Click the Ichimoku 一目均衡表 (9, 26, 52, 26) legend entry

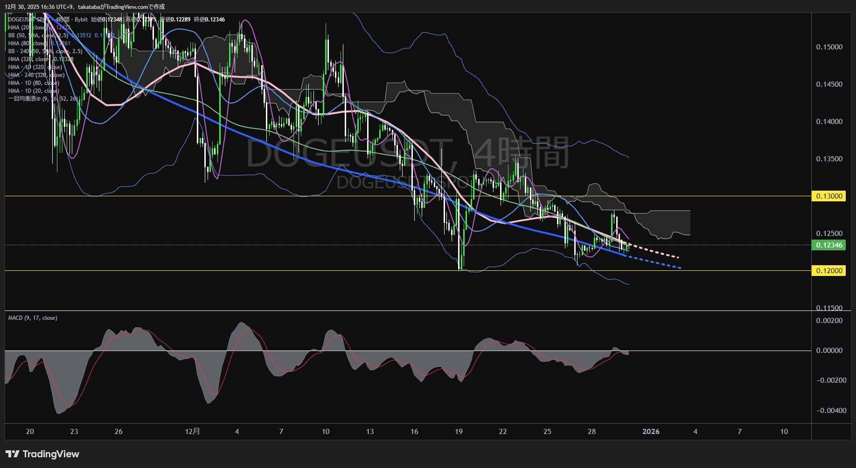coord(43,99)
